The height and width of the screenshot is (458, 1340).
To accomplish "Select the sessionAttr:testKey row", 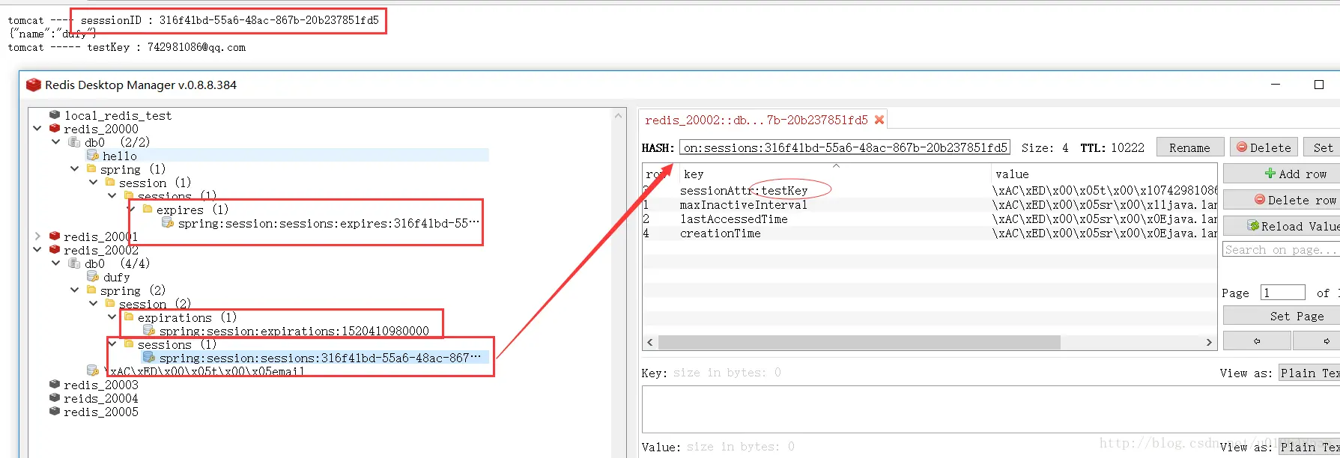I will [x=930, y=190].
